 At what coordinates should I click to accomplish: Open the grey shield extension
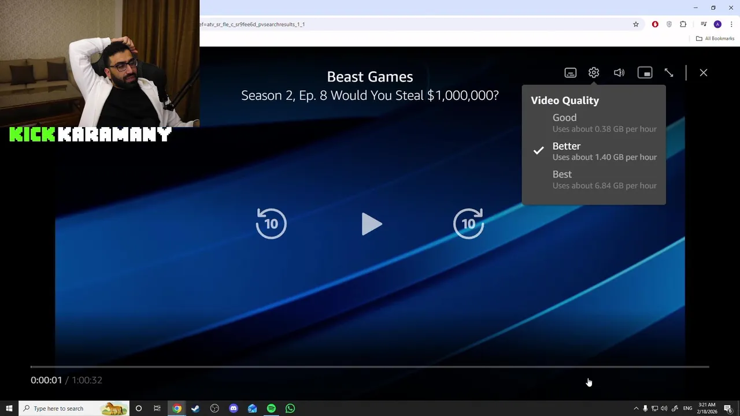(x=669, y=24)
